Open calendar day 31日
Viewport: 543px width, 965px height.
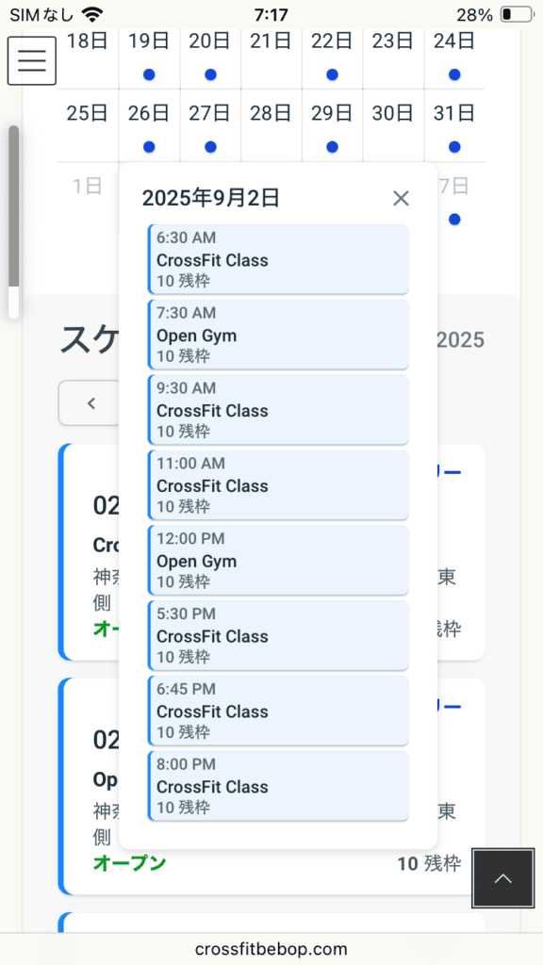(x=454, y=126)
